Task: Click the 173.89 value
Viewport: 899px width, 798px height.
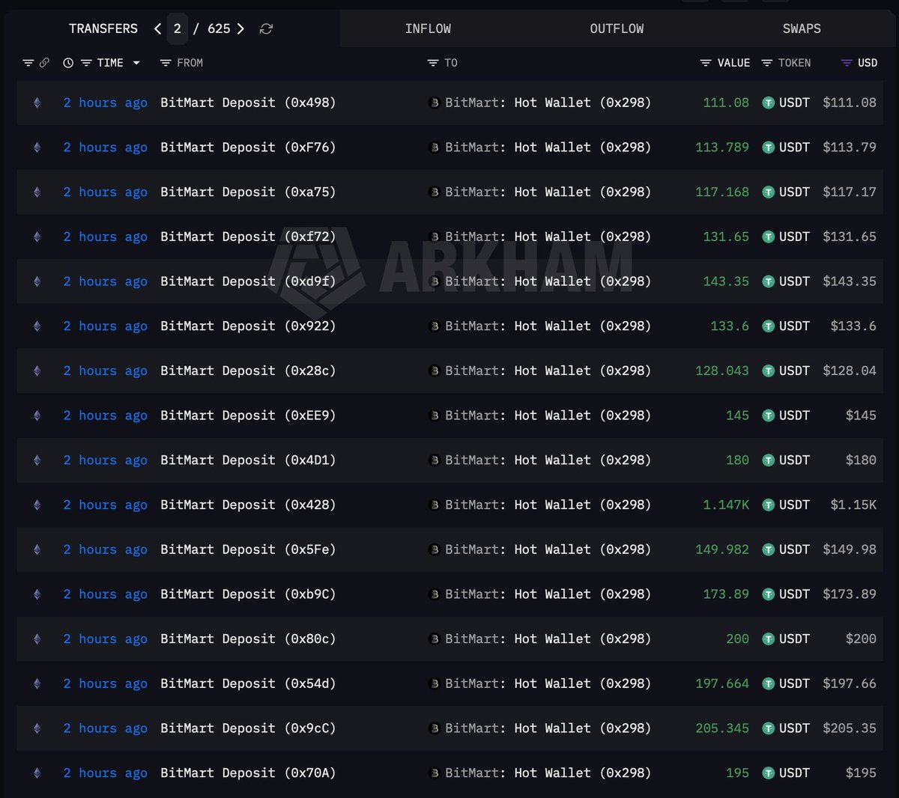Action: point(726,594)
